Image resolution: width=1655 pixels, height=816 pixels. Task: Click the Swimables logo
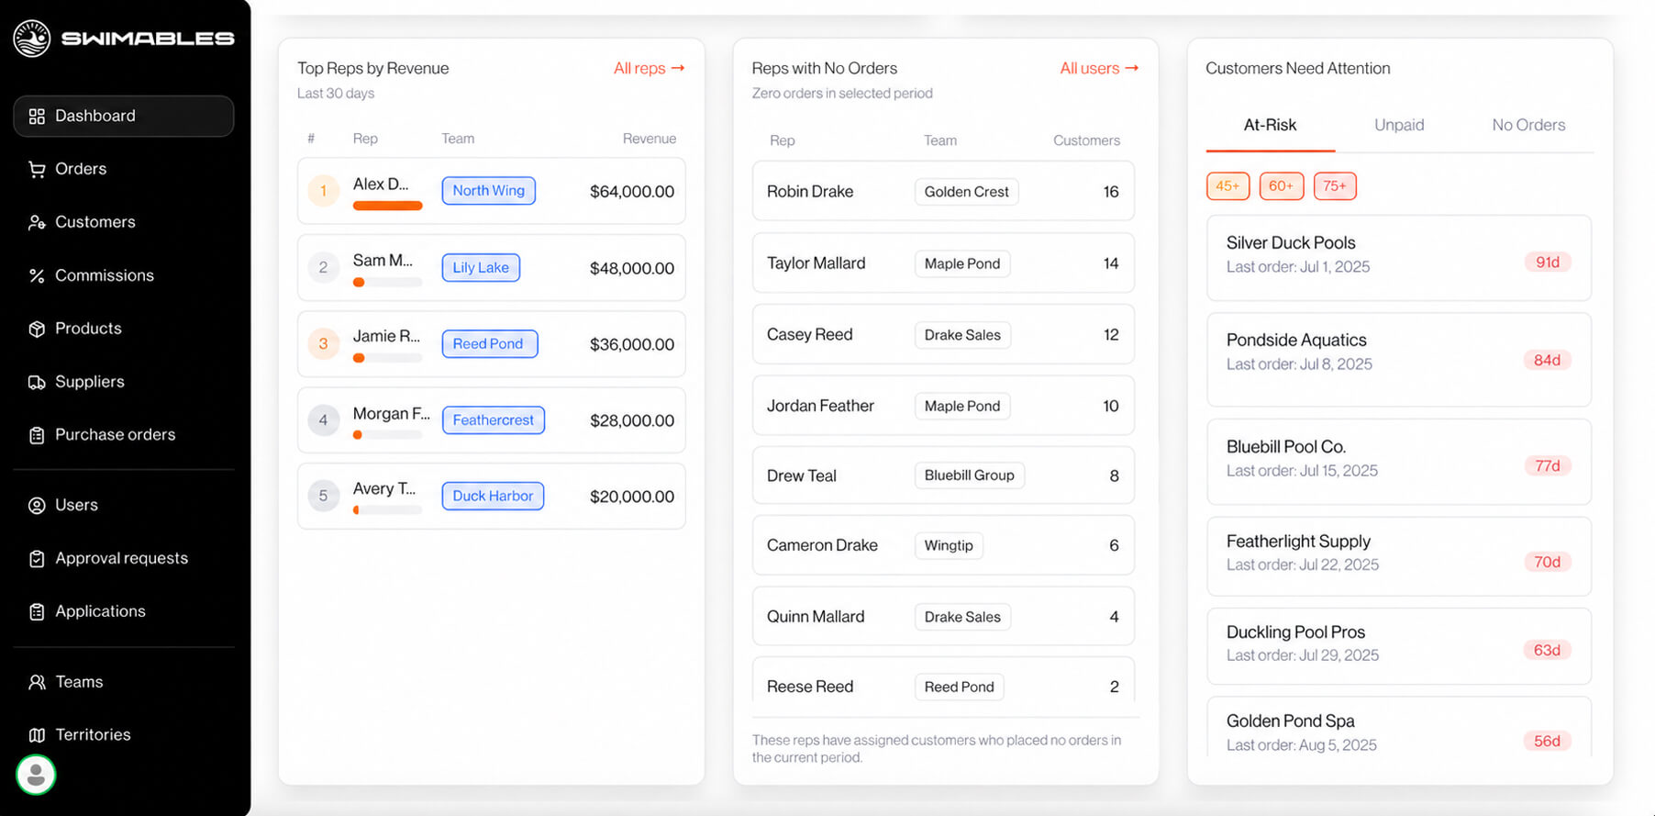point(124,39)
